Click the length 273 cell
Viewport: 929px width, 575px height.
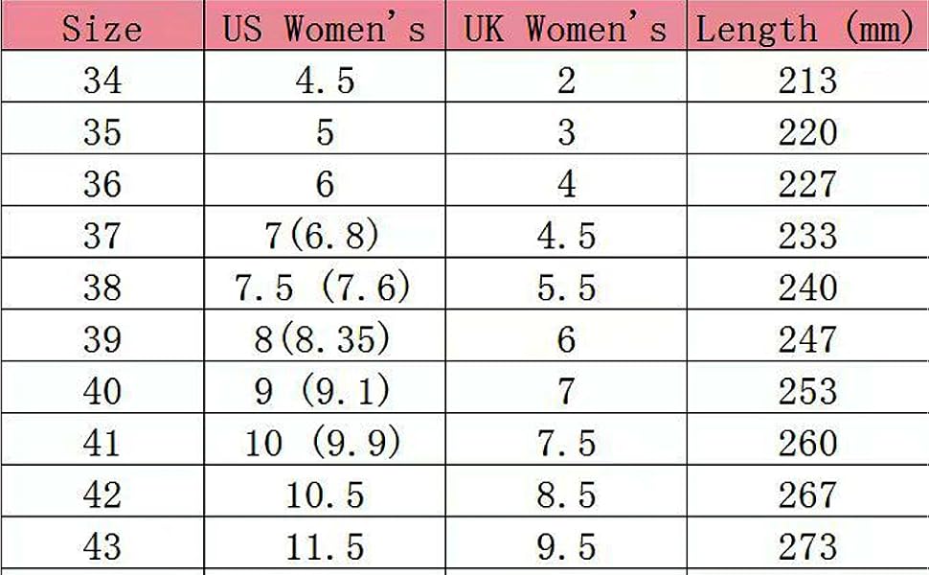pos(807,542)
